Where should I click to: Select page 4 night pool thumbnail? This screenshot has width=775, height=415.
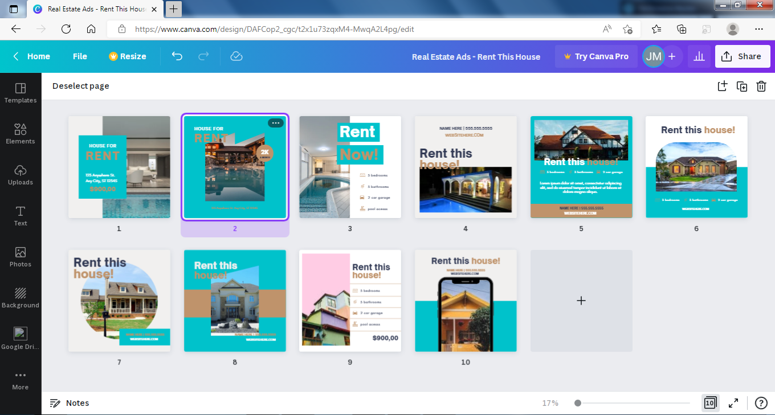(x=466, y=167)
